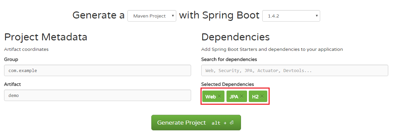Click the 'with Spring Boot' heading text
This screenshot has height=133, width=394.
(x=219, y=15)
